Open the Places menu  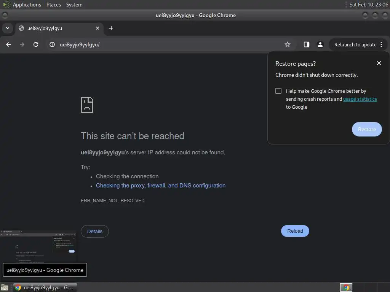[53, 5]
